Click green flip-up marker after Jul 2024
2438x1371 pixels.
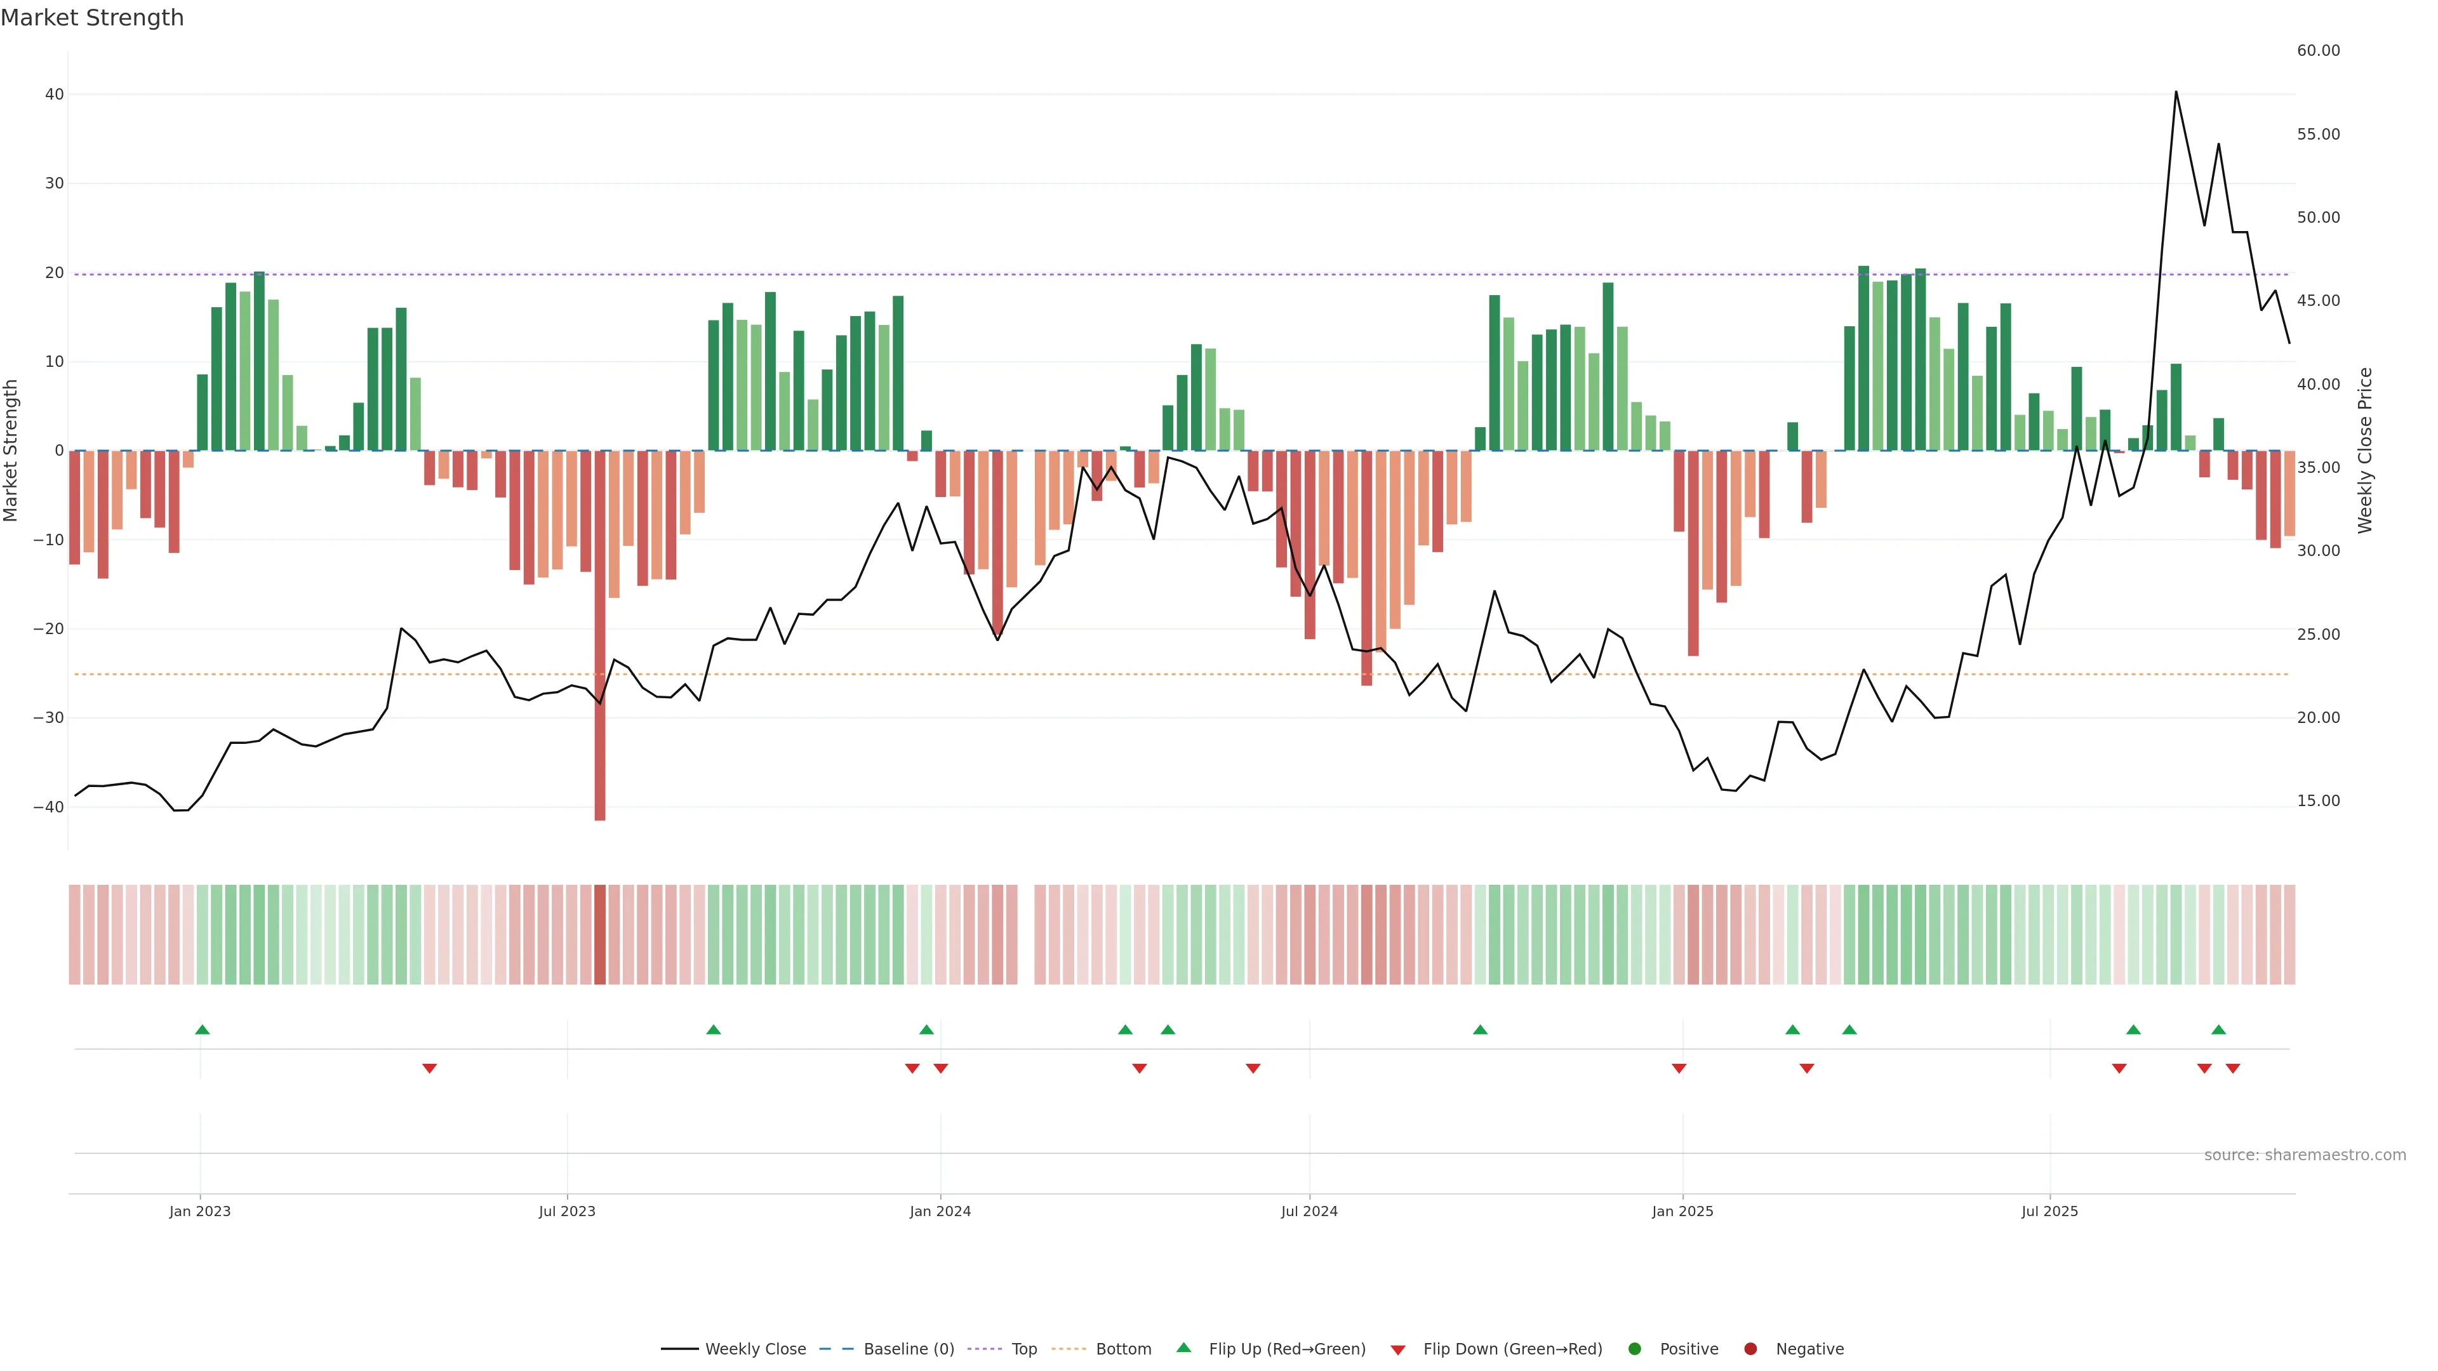pyautogui.click(x=1480, y=1030)
